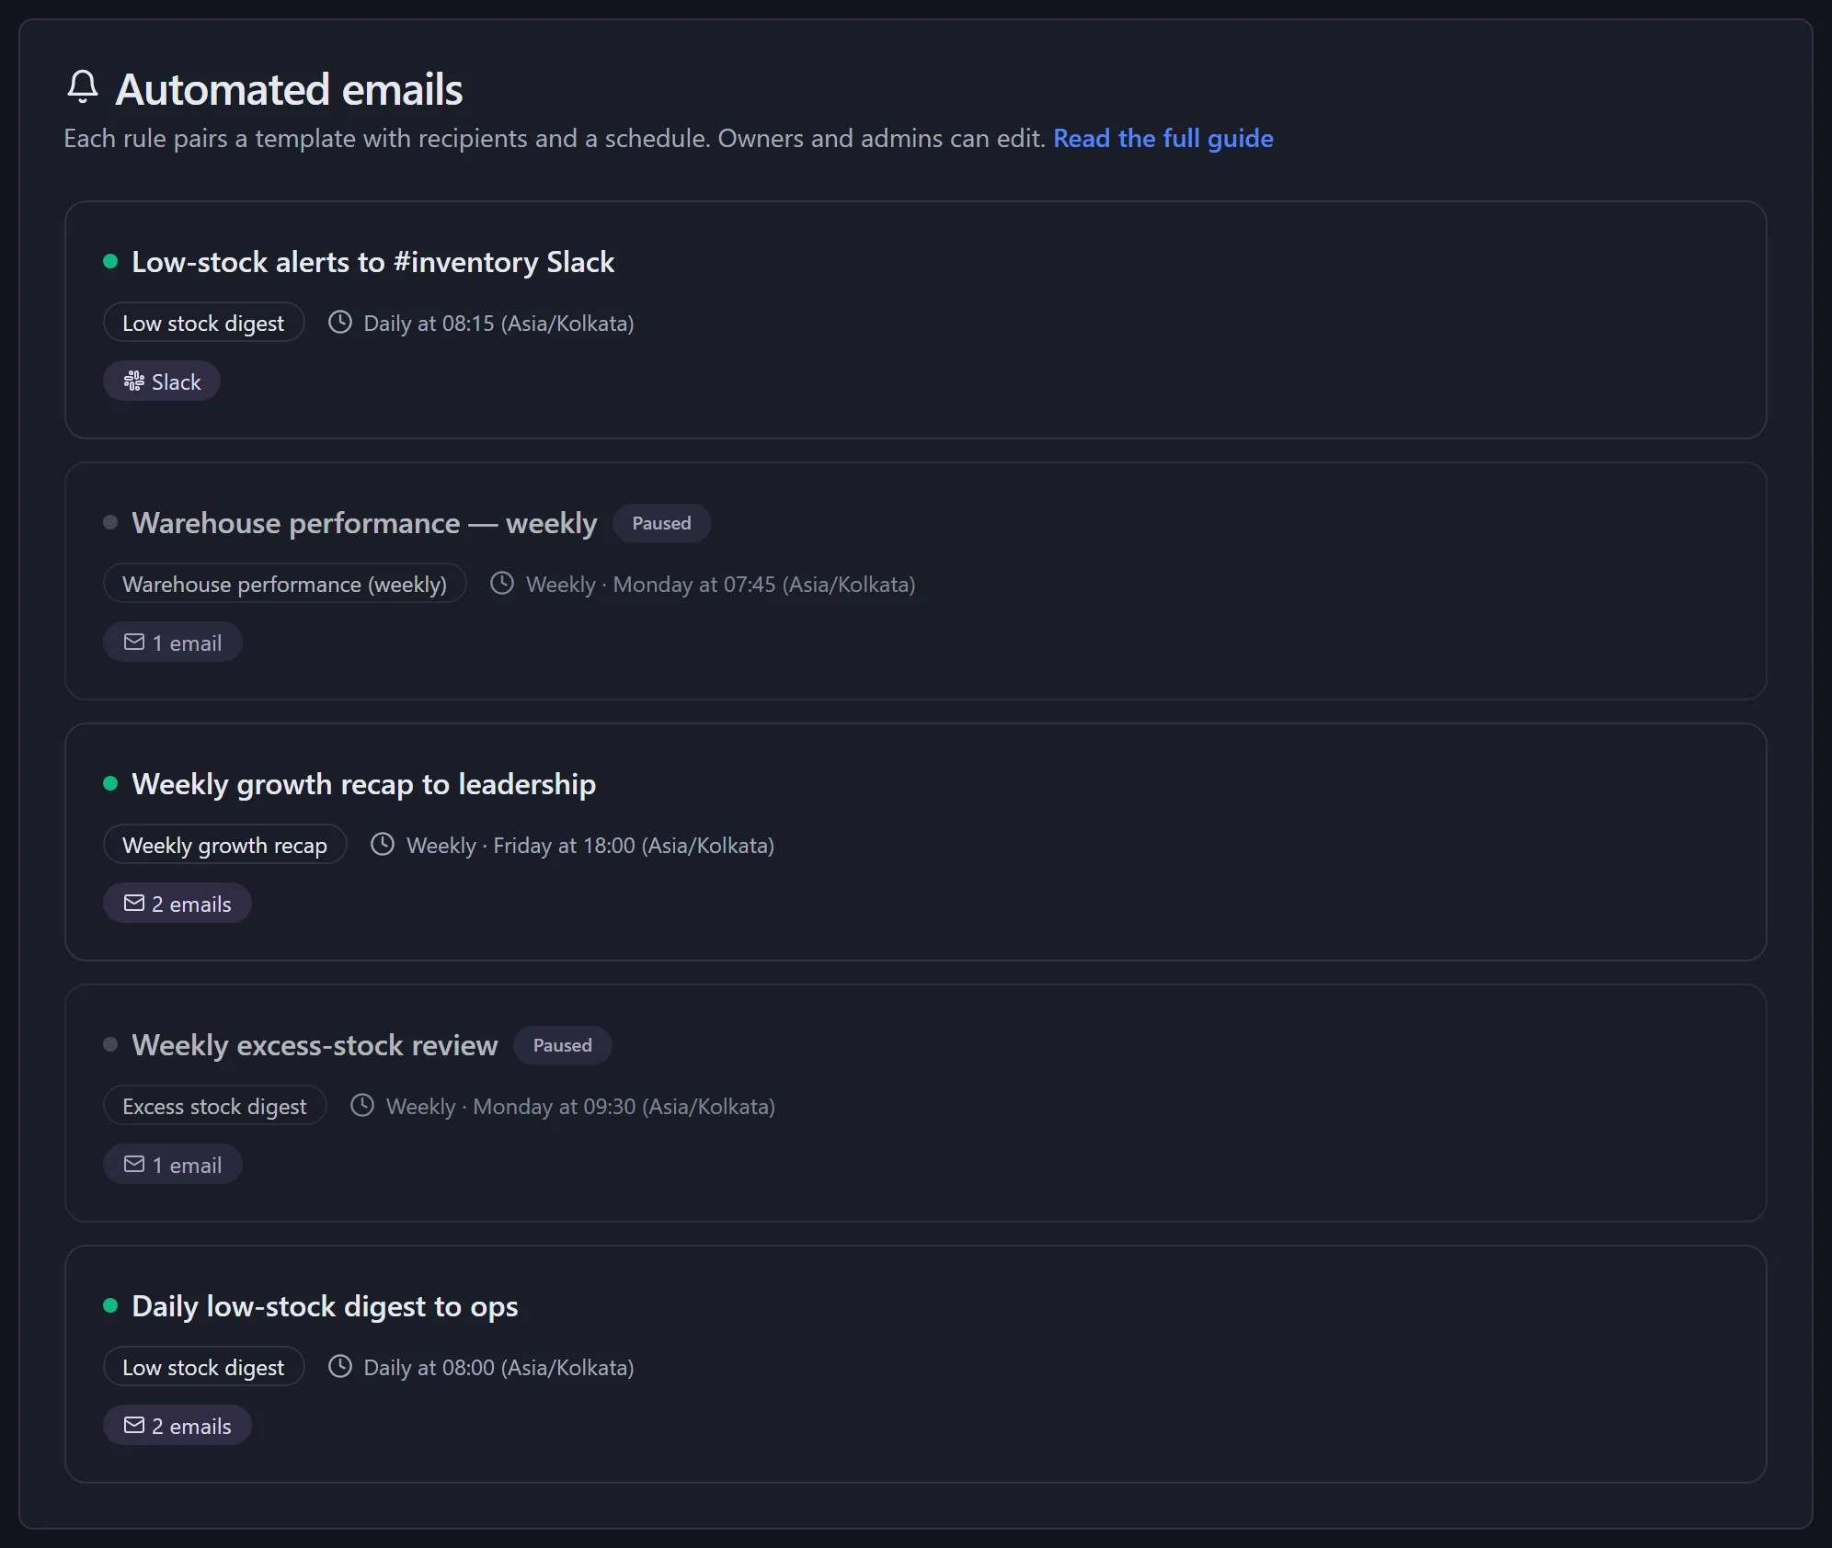Click 2 emails chip under Daily low-stock digest

(177, 1426)
